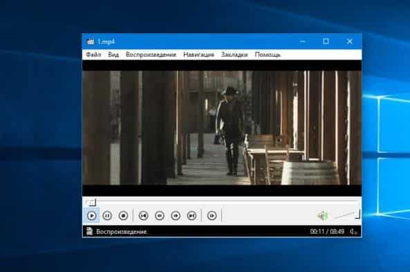
Task: Skip to the previous file
Action: (144, 216)
